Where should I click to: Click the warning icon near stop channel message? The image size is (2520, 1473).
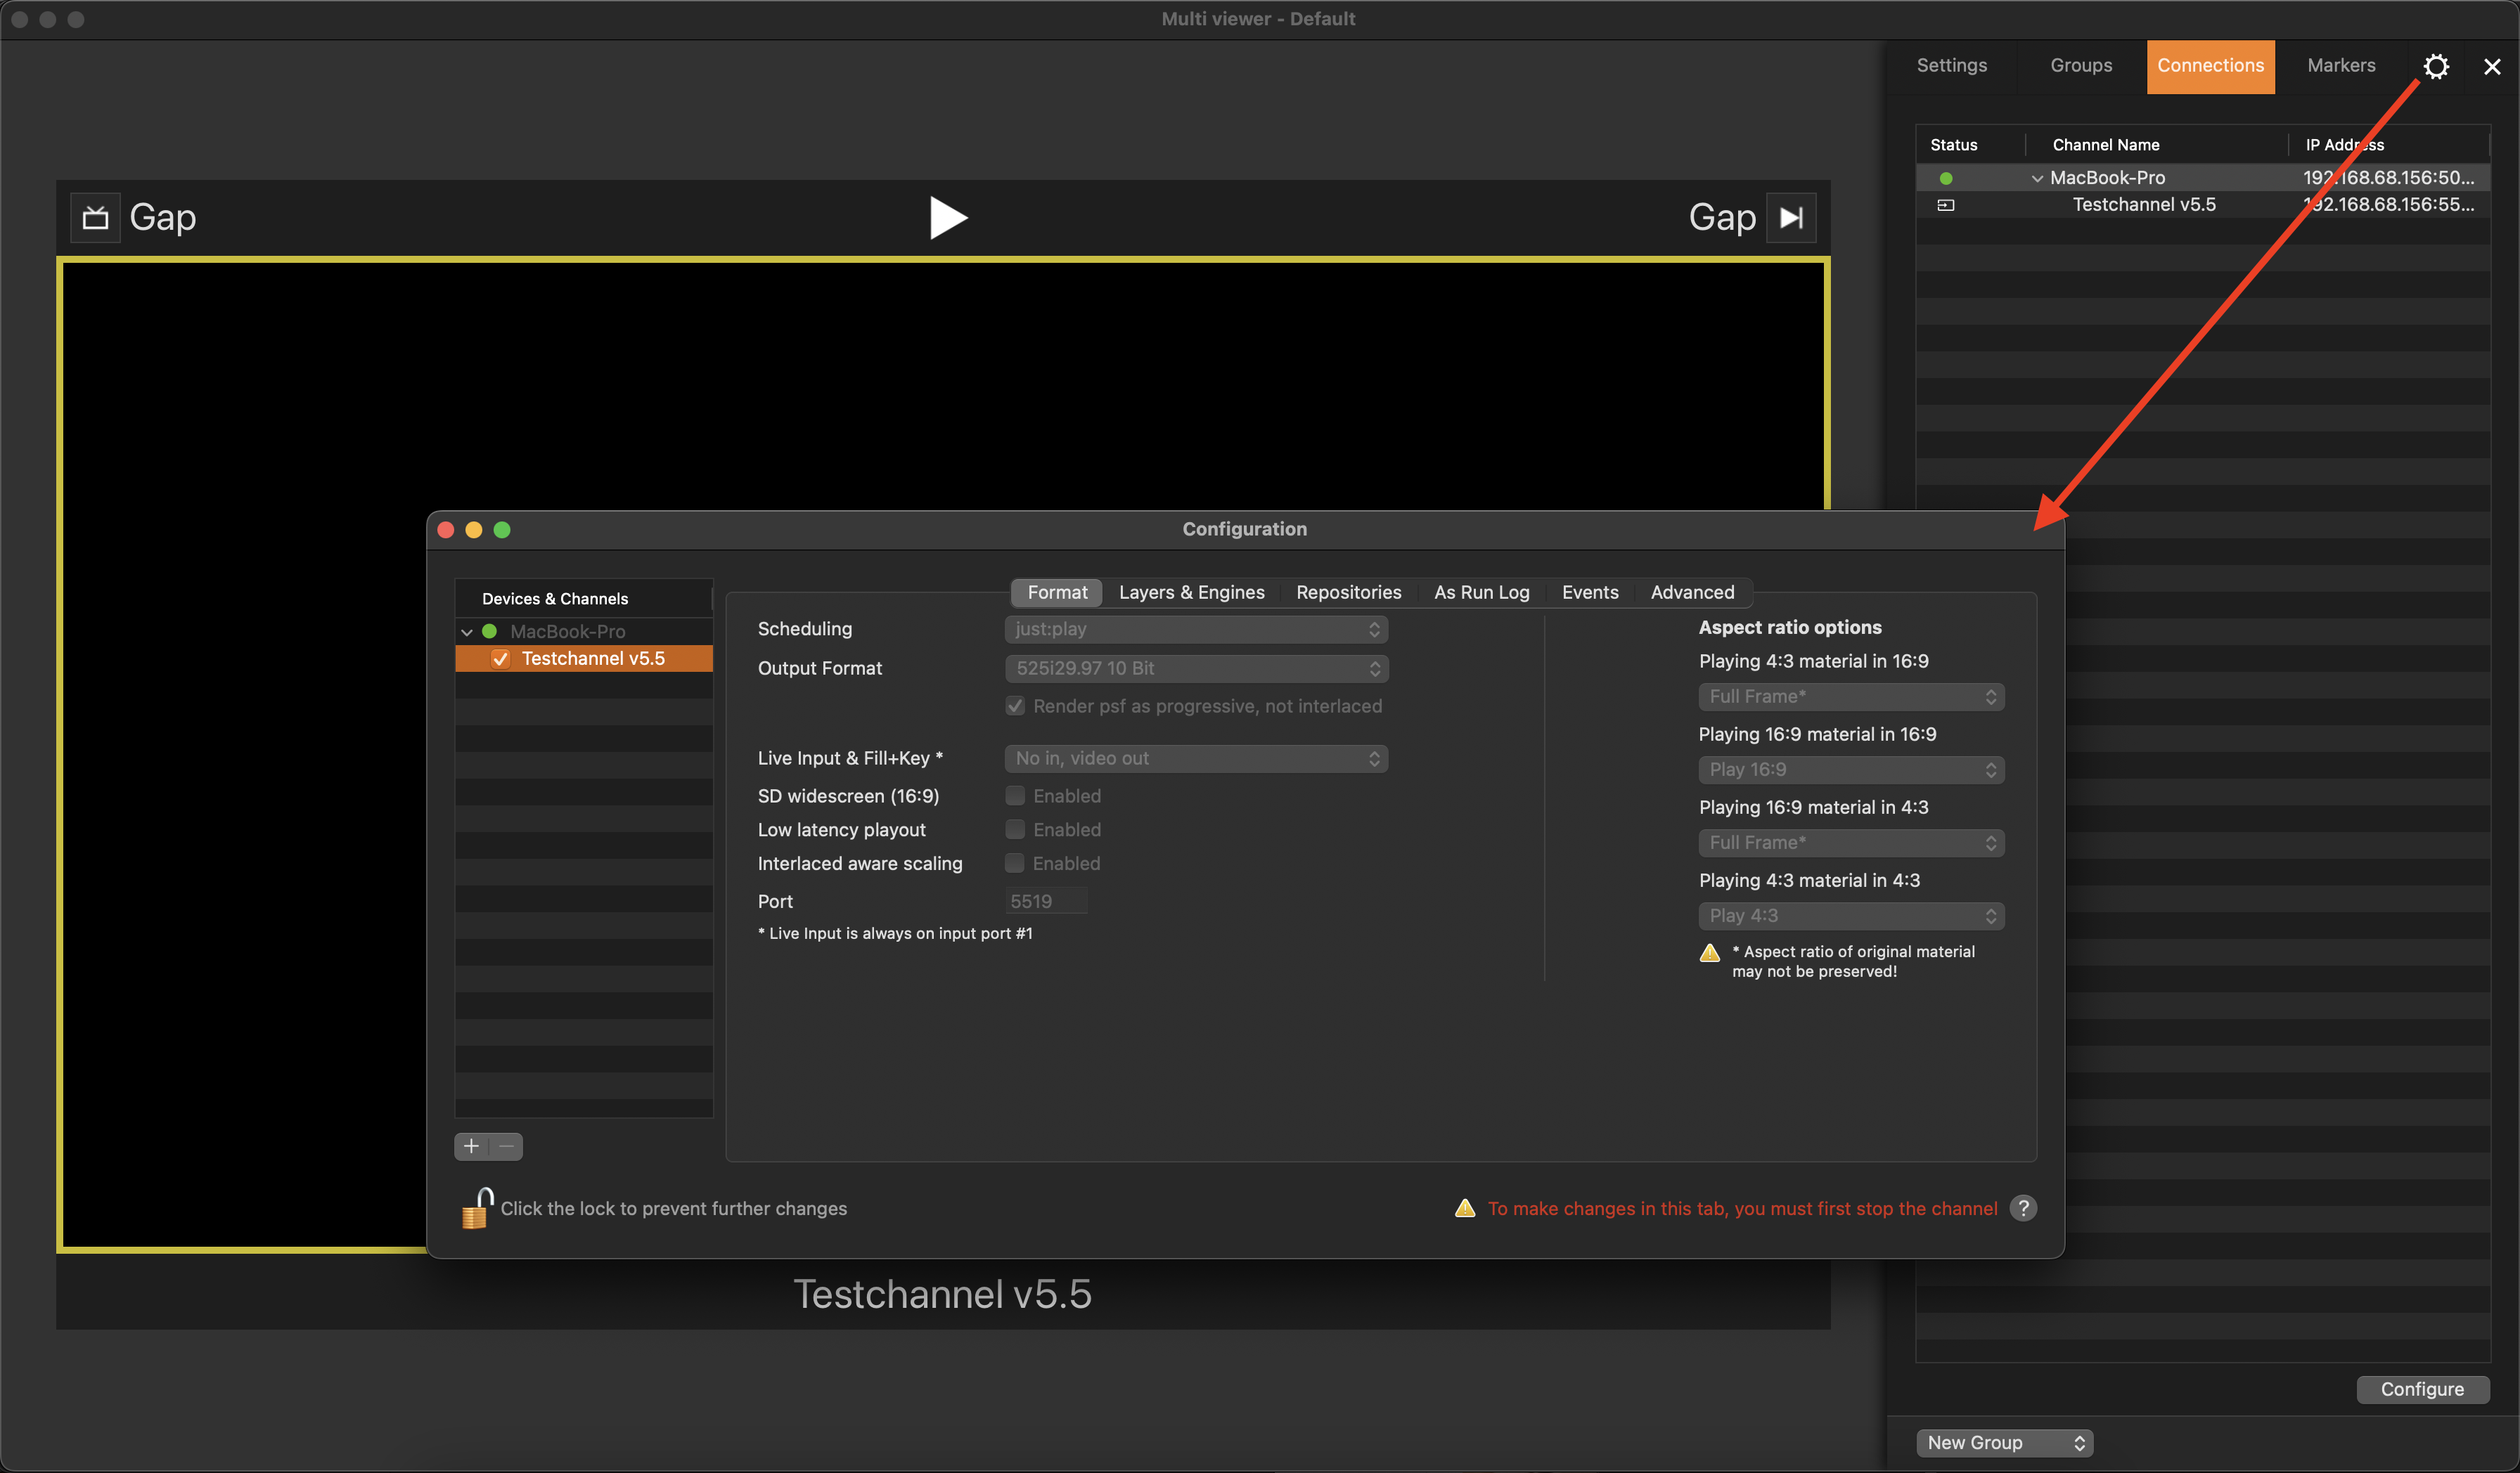pyautogui.click(x=1465, y=1208)
